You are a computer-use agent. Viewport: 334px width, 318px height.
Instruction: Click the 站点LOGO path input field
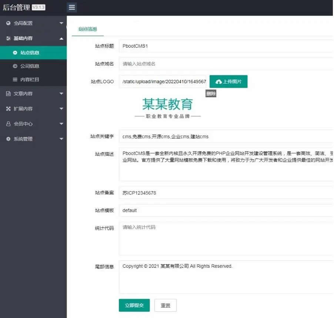pos(163,81)
